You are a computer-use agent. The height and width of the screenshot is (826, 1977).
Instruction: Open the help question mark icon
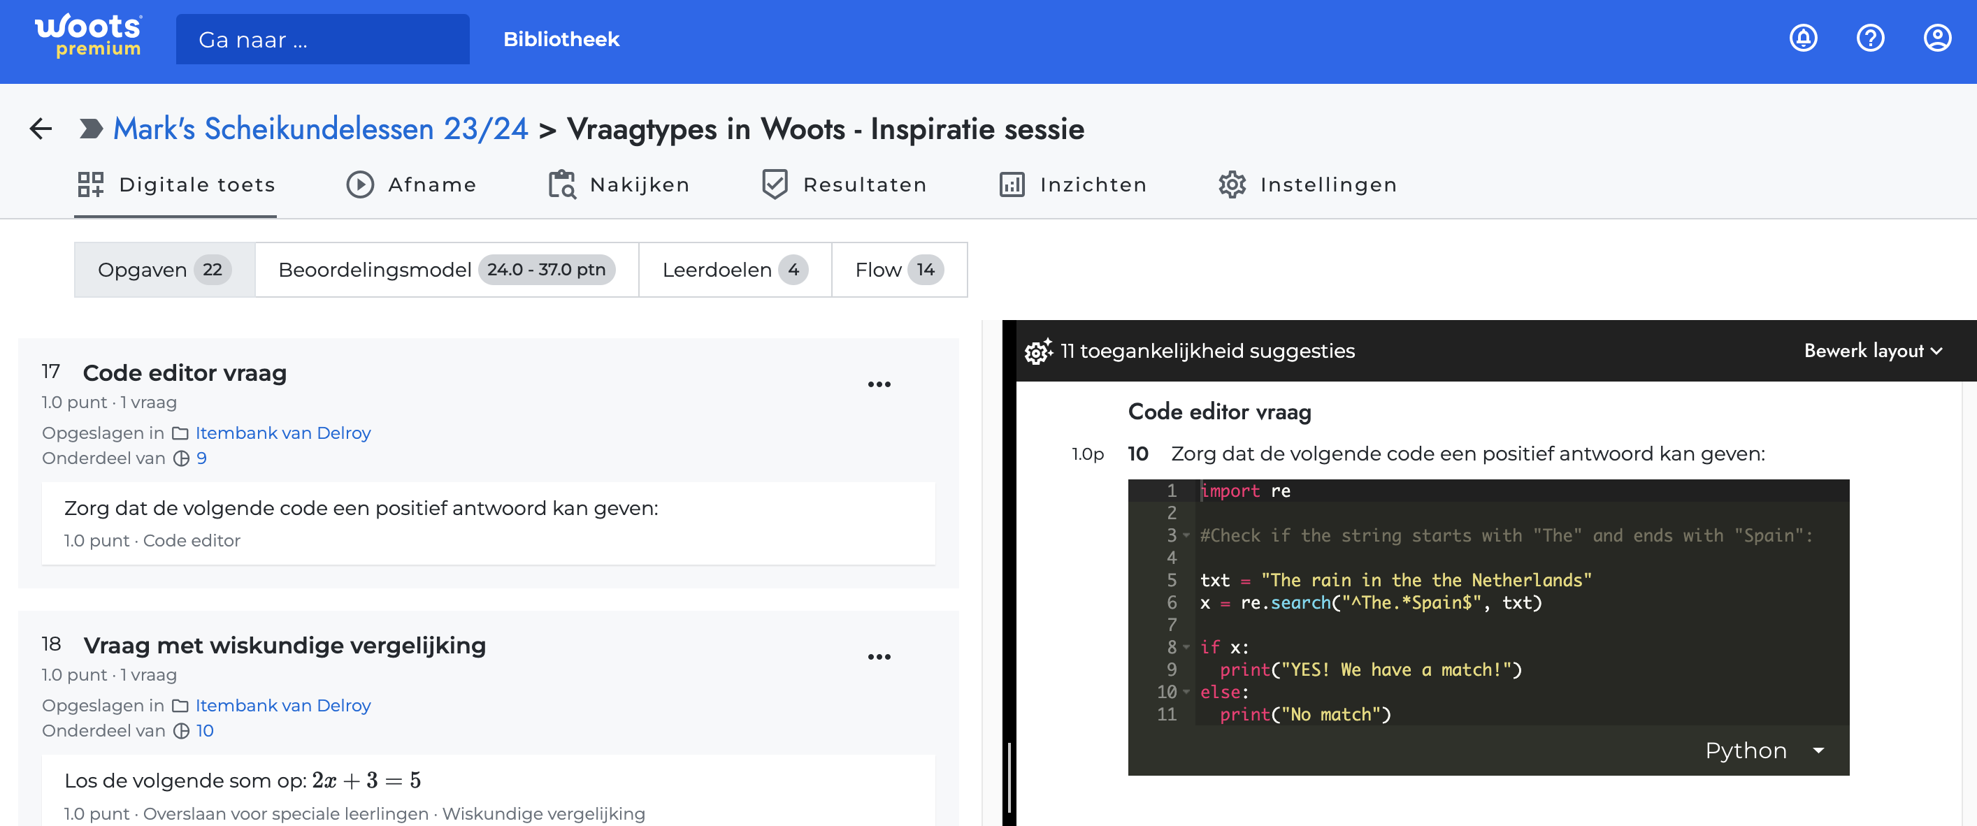pos(1869,38)
